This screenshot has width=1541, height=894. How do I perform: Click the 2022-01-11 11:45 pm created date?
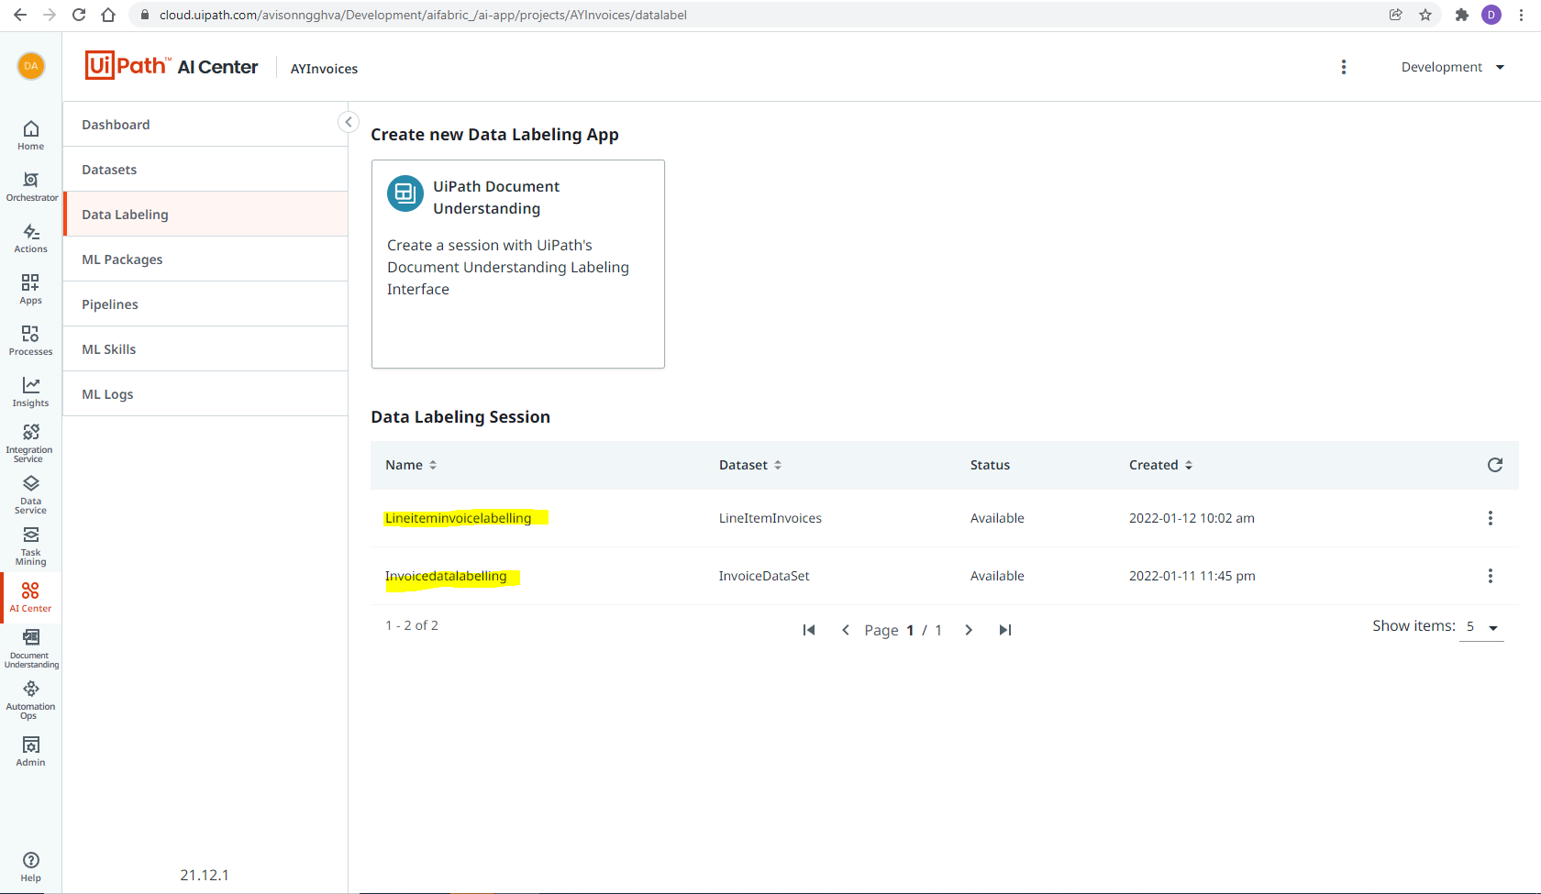1192,576
